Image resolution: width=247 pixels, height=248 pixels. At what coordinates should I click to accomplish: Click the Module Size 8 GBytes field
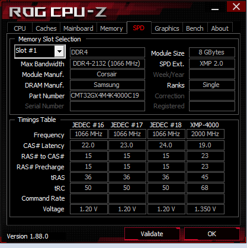point(212,52)
